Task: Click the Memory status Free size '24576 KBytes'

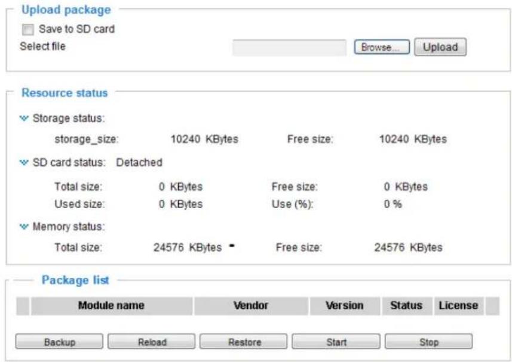Action: click(408, 247)
